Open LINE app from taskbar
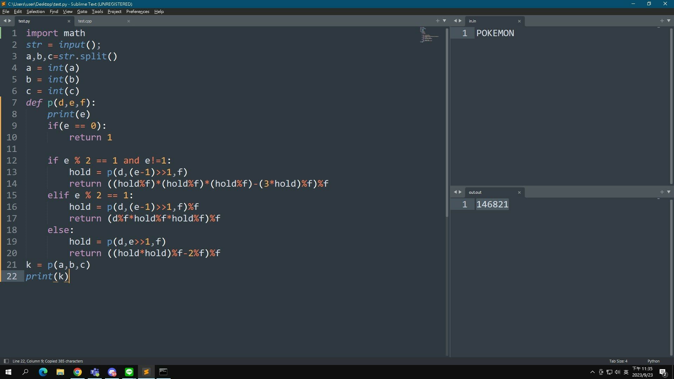Viewport: 674px width, 379px height. click(x=129, y=372)
